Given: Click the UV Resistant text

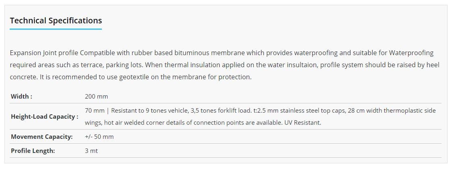Looking at the screenshot, I should coord(303,123).
